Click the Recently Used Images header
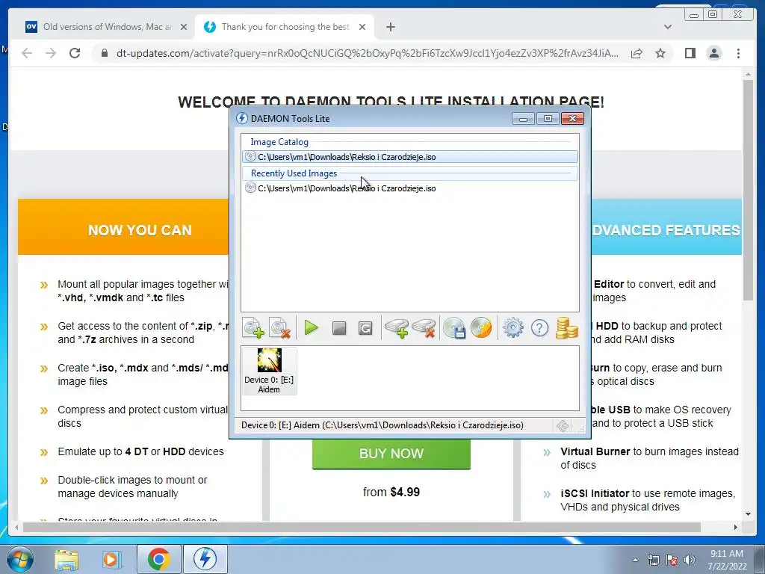765x574 pixels. click(294, 173)
